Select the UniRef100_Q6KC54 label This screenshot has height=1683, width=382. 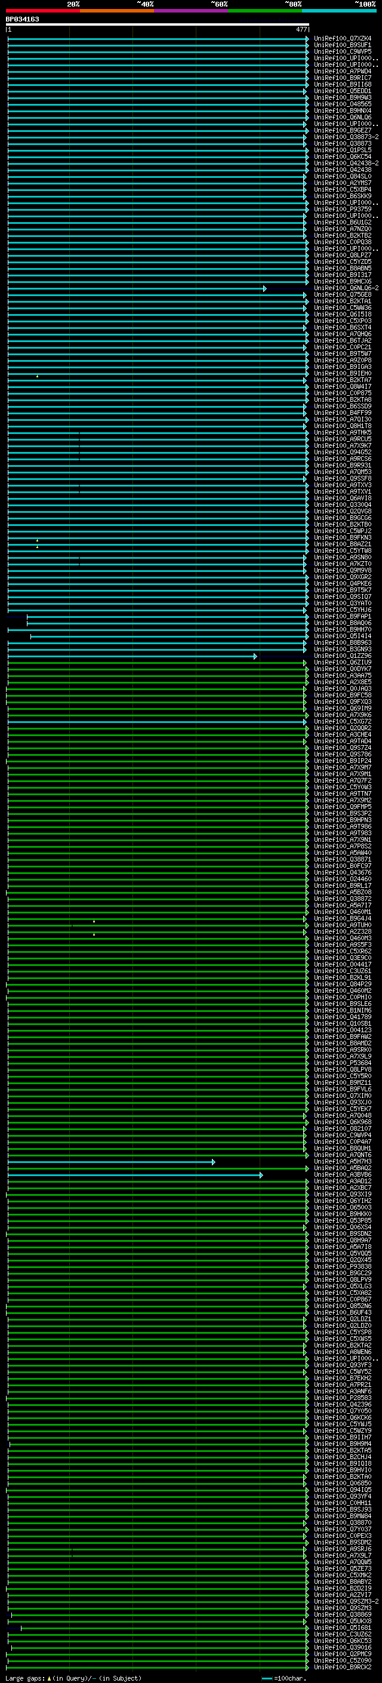pyautogui.click(x=343, y=157)
